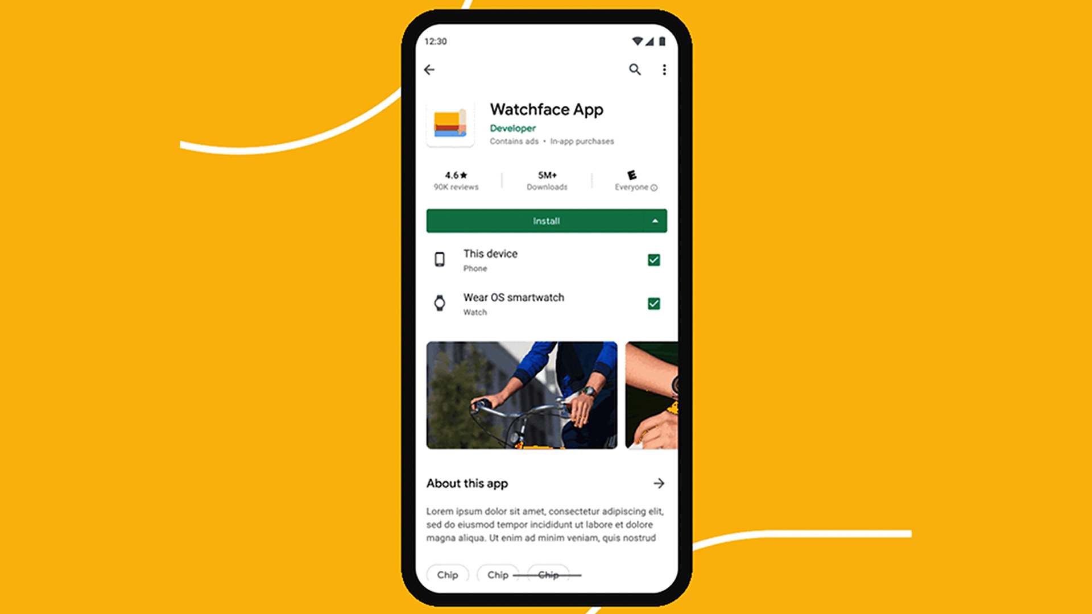
Task: Click the search icon
Action: [x=634, y=69]
